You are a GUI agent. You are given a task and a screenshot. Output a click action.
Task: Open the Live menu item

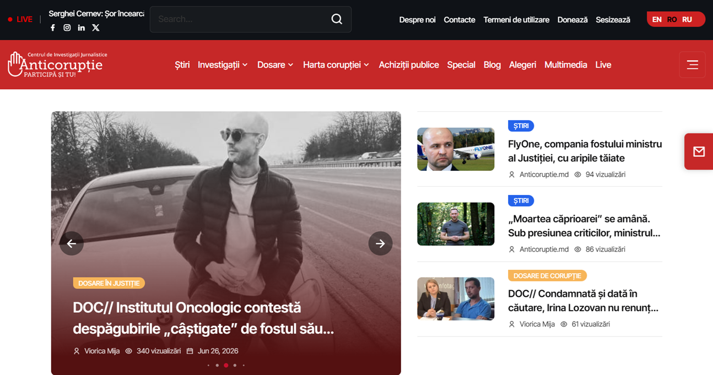pos(603,64)
